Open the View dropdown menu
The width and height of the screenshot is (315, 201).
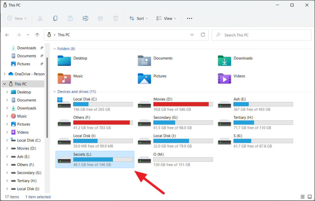(x=166, y=19)
